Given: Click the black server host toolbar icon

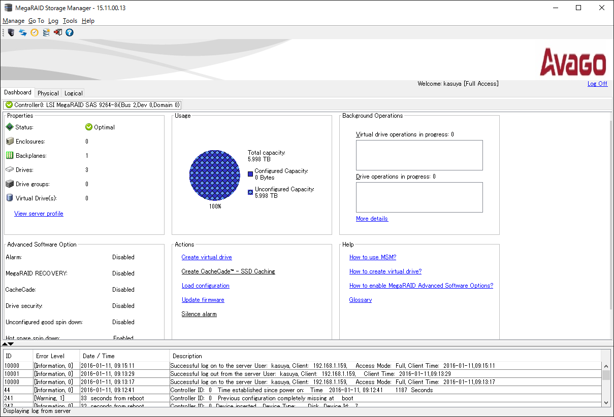Looking at the screenshot, I should (11, 32).
